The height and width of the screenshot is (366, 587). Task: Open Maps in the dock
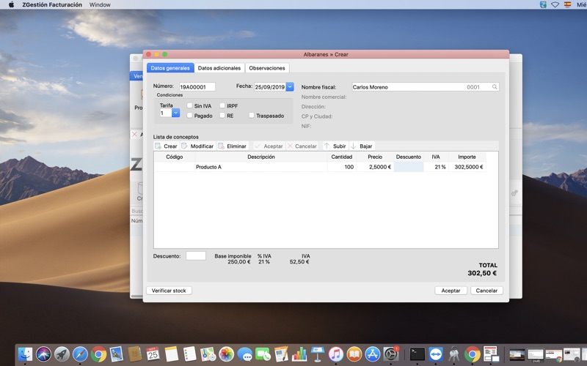[208, 354]
